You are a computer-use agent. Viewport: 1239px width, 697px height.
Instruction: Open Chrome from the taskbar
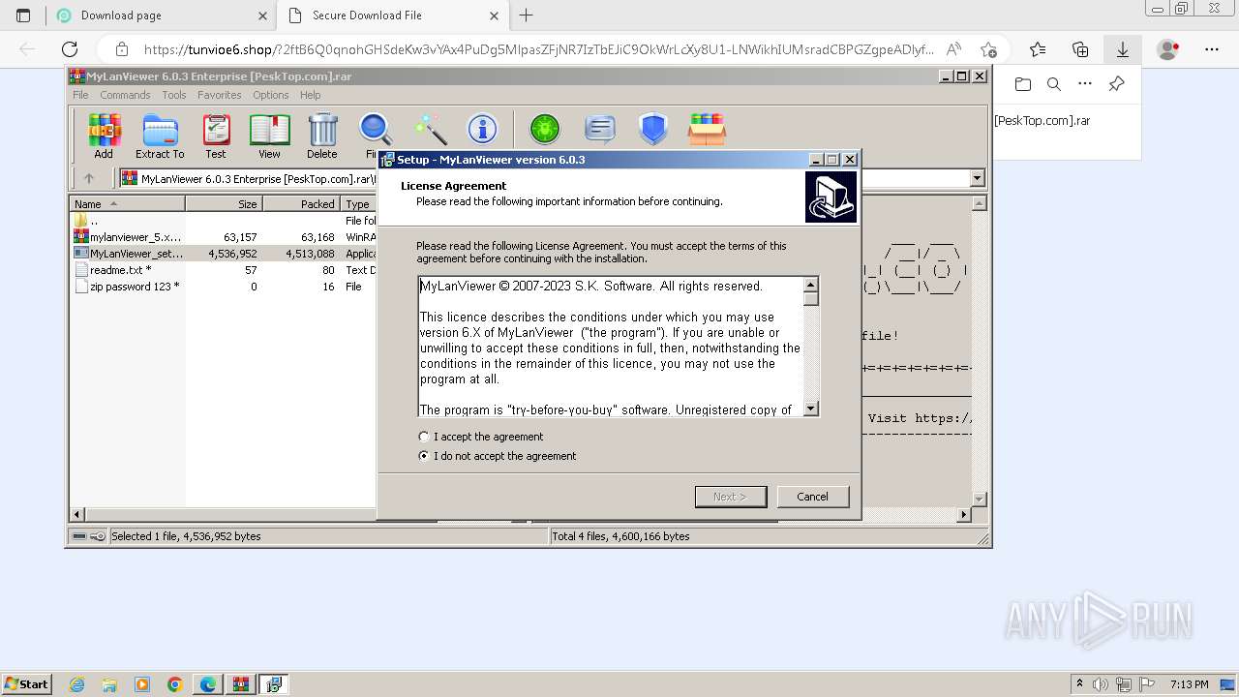174,684
